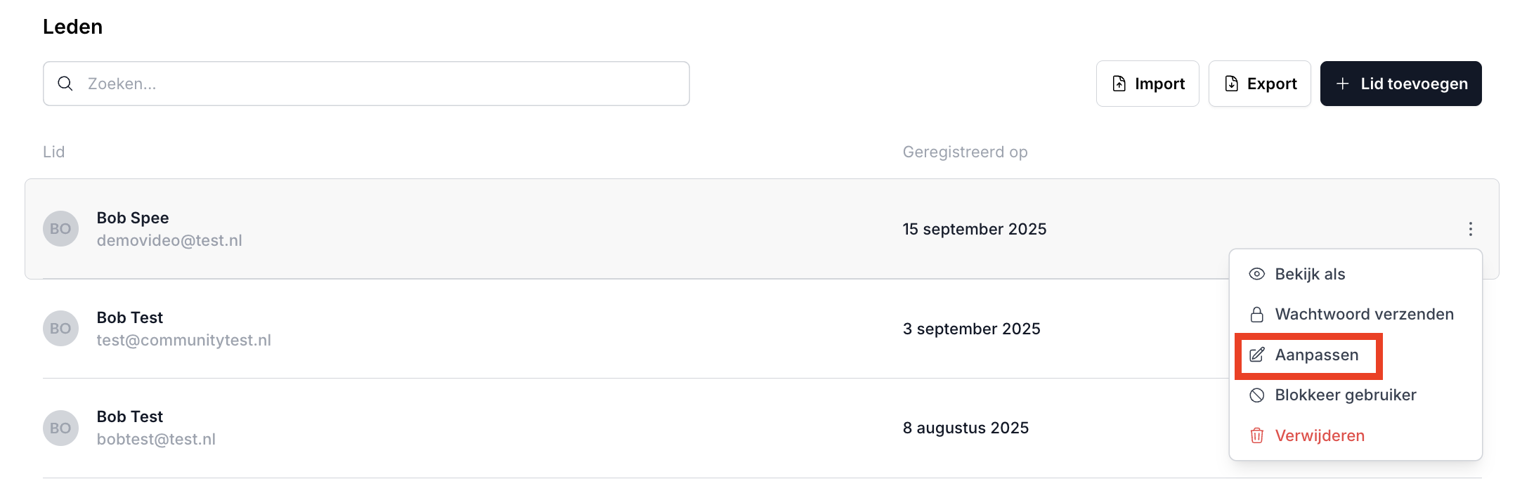Select Aanpassen to edit the member
The height and width of the screenshot is (479, 1515).
[x=1316, y=355]
